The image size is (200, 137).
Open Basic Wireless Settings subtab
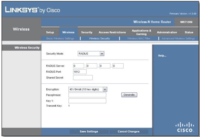pos(60,38)
